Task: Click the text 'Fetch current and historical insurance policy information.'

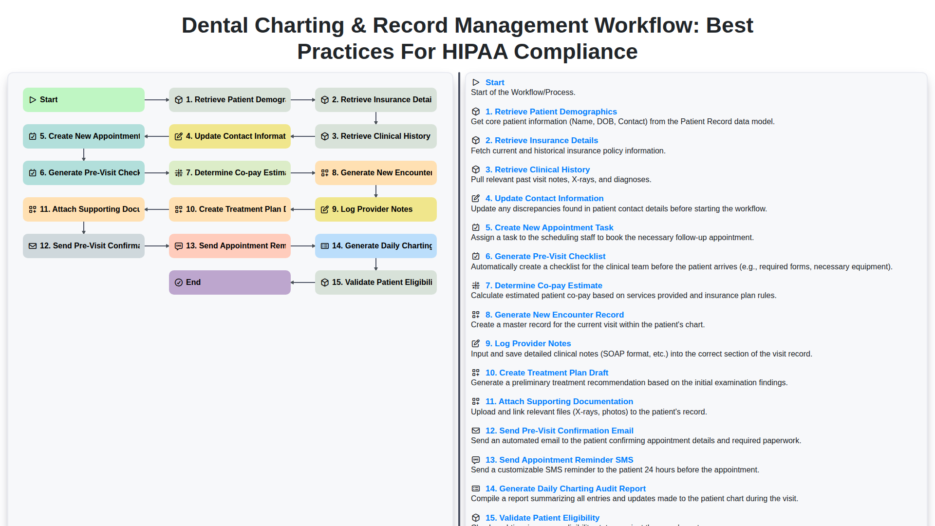Action: tap(568, 151)
